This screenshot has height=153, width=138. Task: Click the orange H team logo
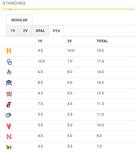9,51
